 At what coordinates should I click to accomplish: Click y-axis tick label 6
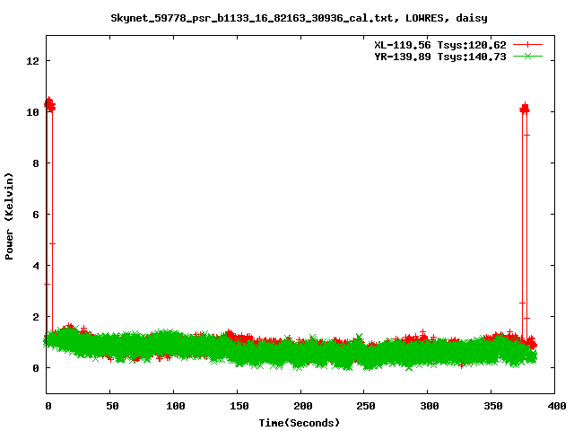(x=36, y=215)
